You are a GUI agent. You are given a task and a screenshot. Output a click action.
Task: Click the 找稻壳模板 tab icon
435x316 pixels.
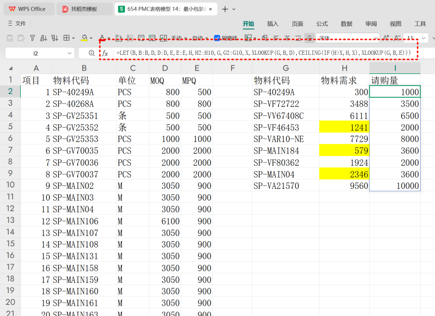(x=65, y=9)
